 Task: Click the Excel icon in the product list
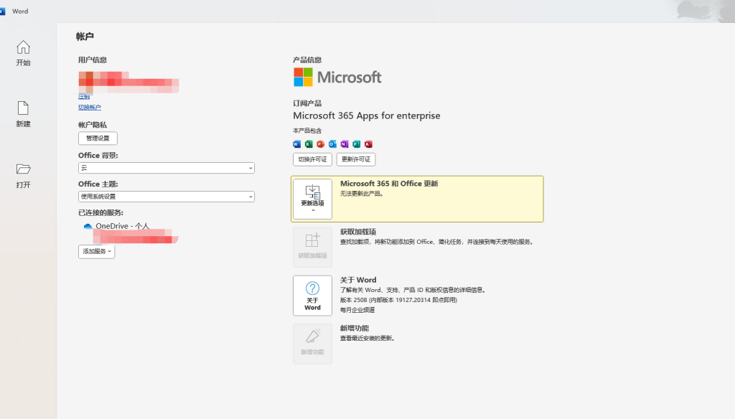pos(309,143)
